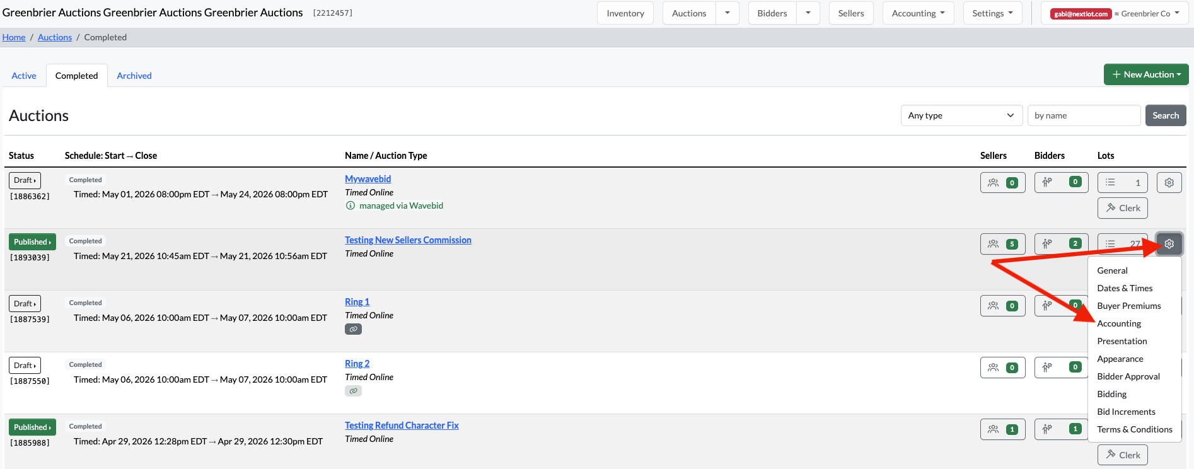Viewport: 1194px width, 469px height.
Task: Click Auctions button in top navigation
Action: [689, 13]
